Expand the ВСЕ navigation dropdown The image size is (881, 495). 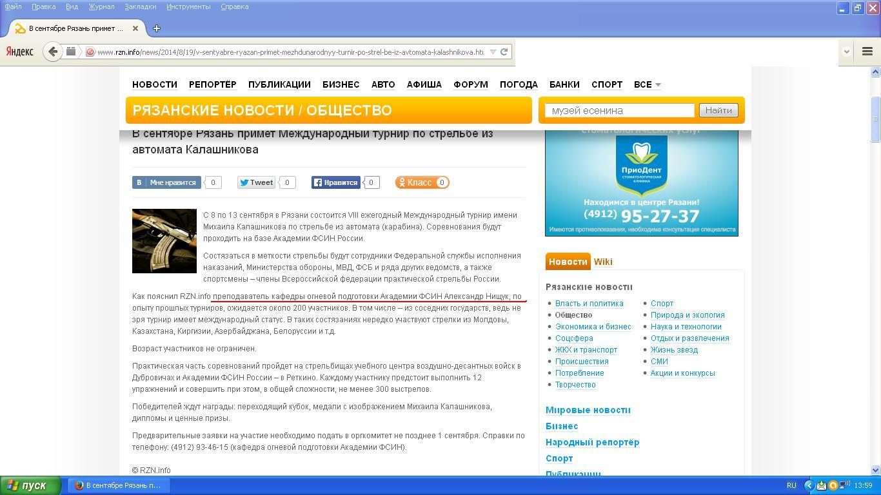647,84
